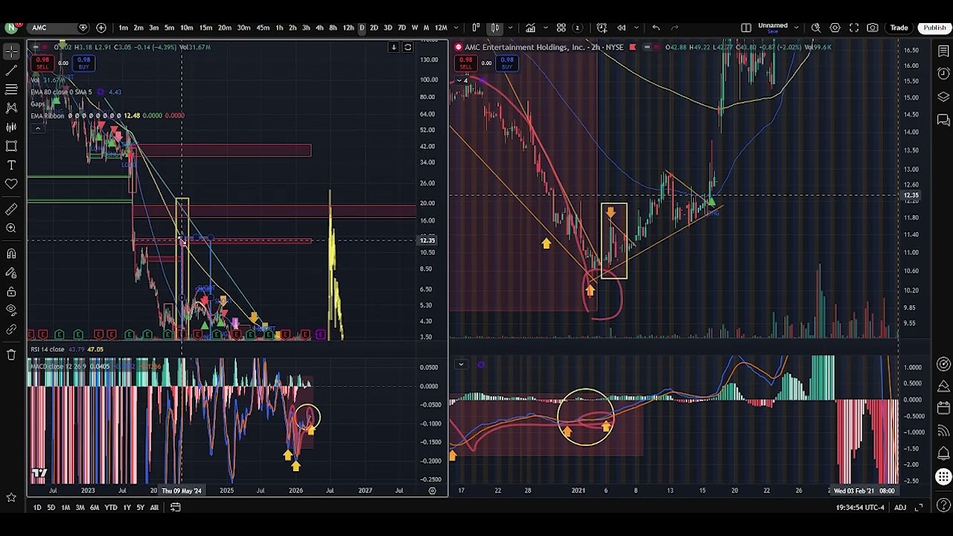Switch to the 1m timeframe
953x536 pixels.
pyautogui.click(x=123, y=28)
